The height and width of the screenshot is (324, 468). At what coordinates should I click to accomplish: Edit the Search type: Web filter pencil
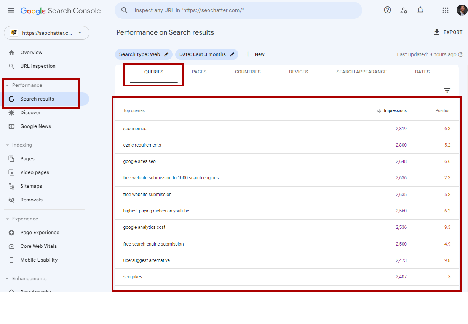tap(166, 54)
